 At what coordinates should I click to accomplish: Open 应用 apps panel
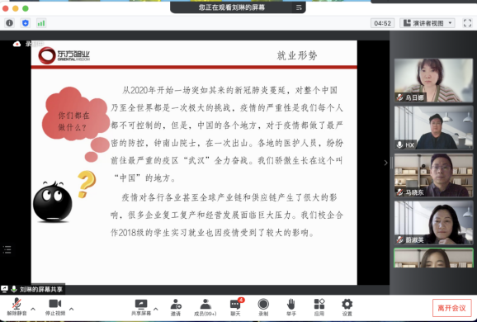coord(319,307)
